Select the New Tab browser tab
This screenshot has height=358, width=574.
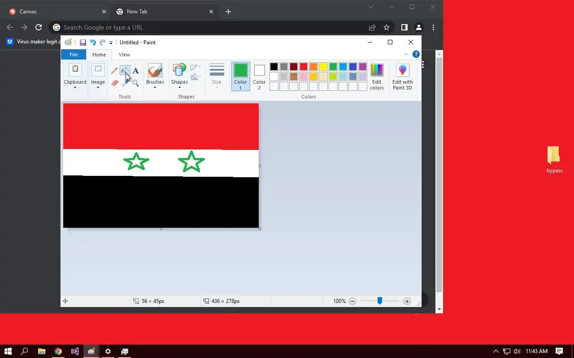(164, 12)
